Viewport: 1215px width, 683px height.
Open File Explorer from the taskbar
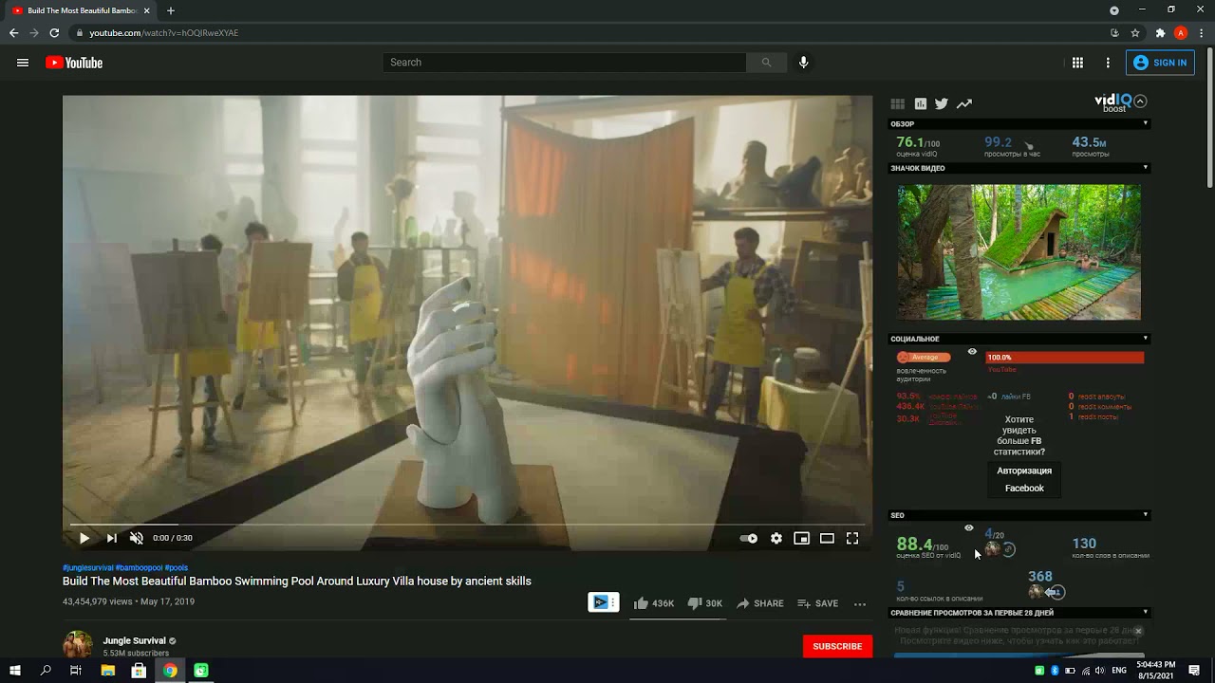coord(108,671)
